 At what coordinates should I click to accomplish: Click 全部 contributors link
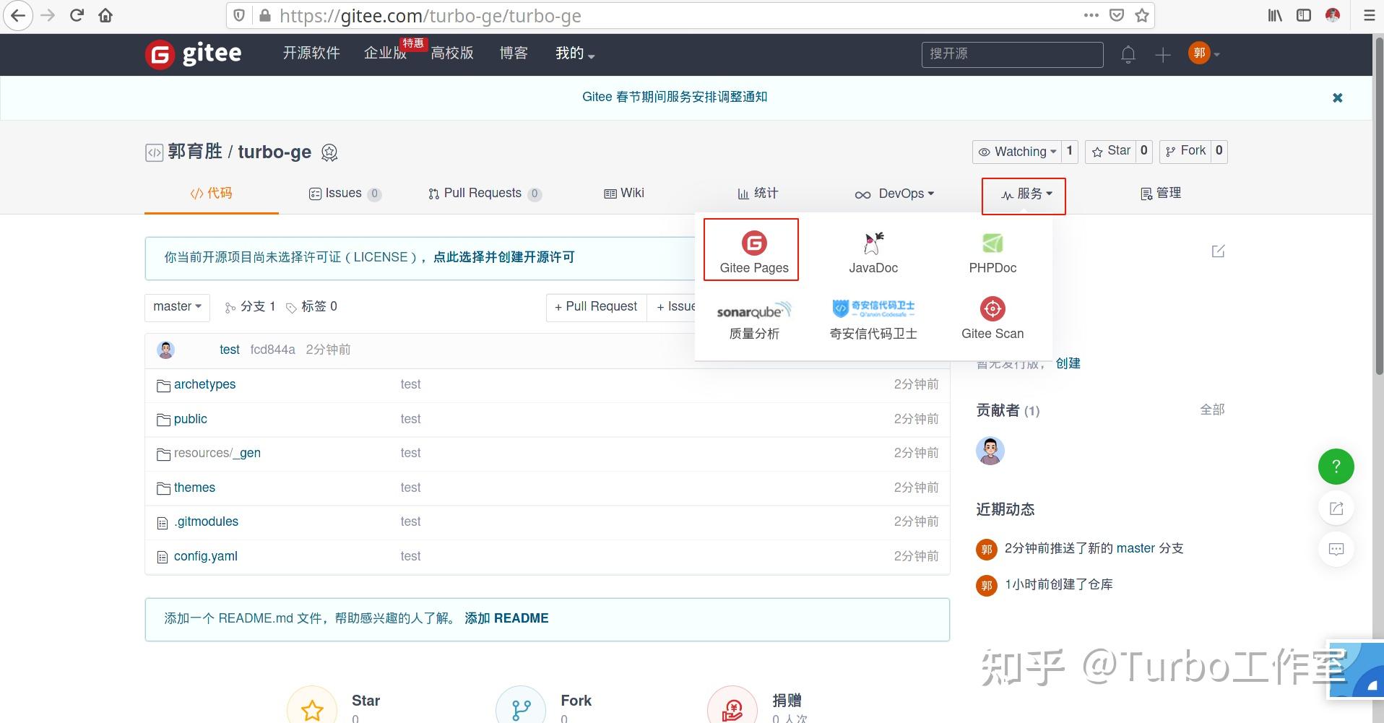pos(1212,410)
